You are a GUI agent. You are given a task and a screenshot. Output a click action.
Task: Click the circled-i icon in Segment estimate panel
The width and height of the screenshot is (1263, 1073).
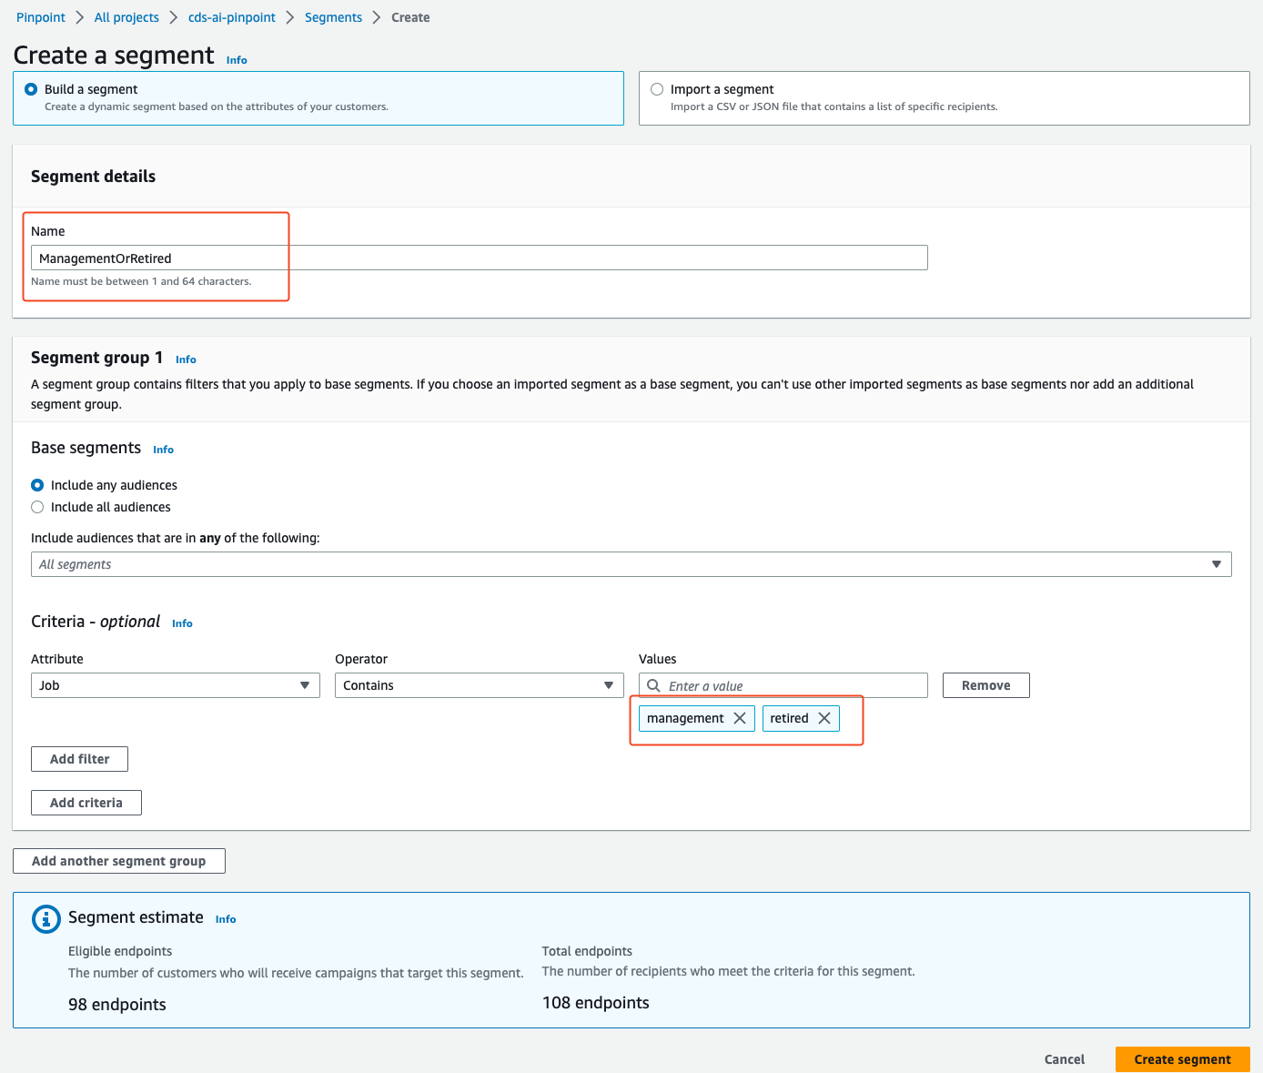tap(45, 919)
